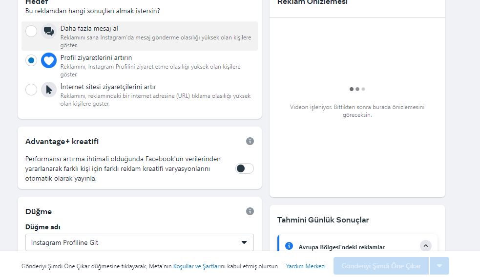Click the Gönderiyi Şimdi Öne Çıkar button

pos(381,266)
